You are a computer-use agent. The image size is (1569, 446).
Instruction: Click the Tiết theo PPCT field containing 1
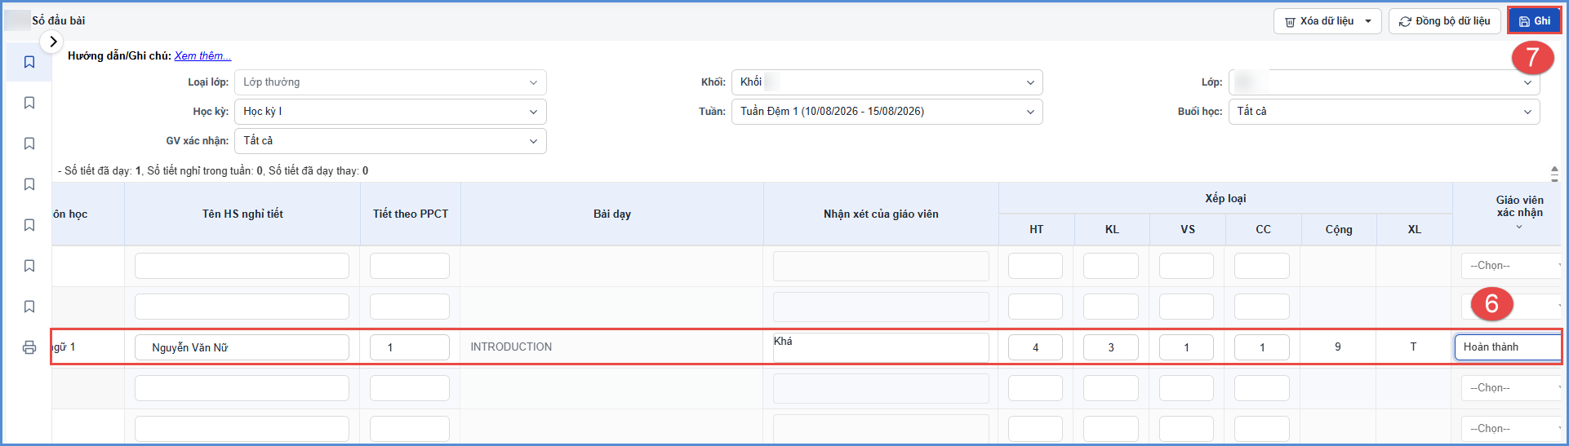[410, 347]
